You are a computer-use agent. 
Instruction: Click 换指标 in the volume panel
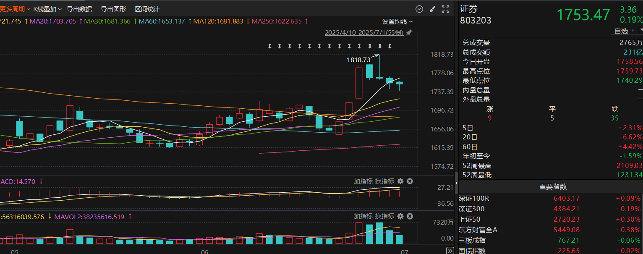coord(384,216)
